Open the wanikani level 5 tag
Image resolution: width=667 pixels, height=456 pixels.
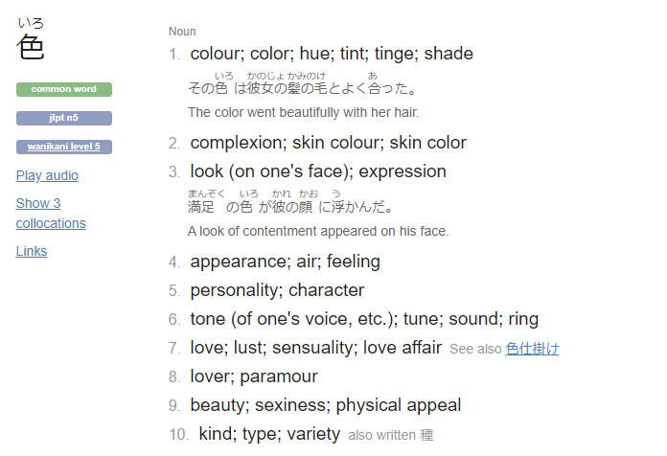tap(64, 147)
